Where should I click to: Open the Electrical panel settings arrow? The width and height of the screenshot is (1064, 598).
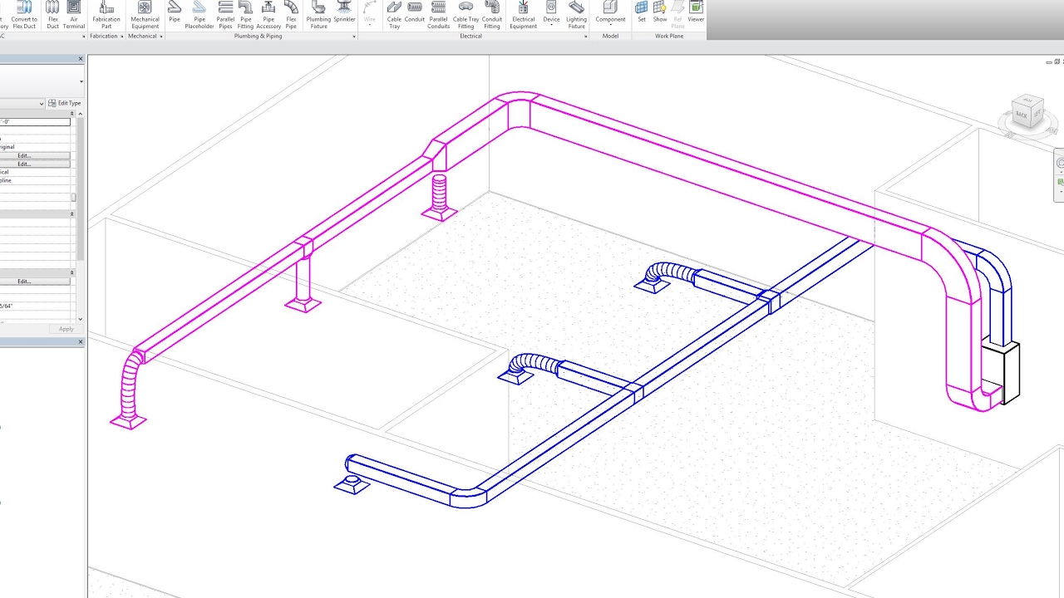tap(586, 37)
